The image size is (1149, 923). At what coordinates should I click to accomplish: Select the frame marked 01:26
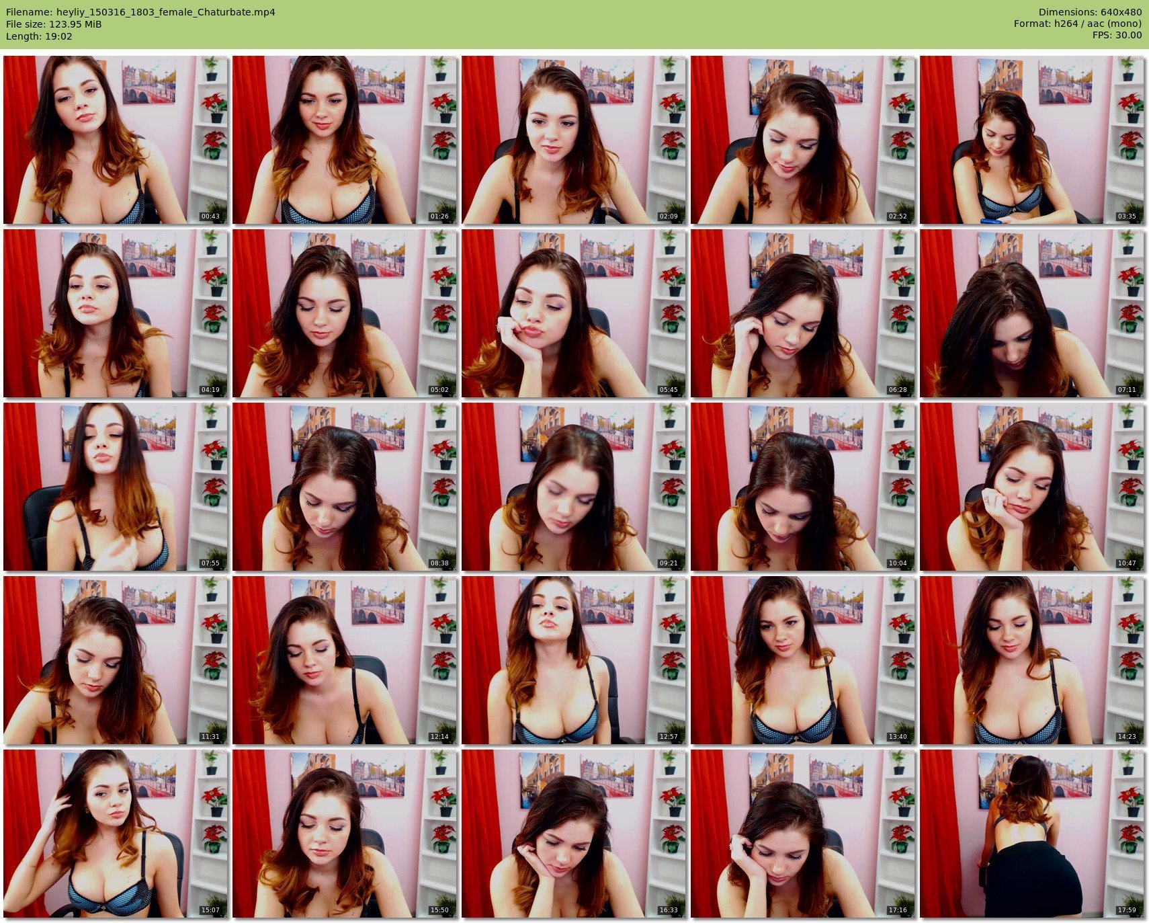345,140
